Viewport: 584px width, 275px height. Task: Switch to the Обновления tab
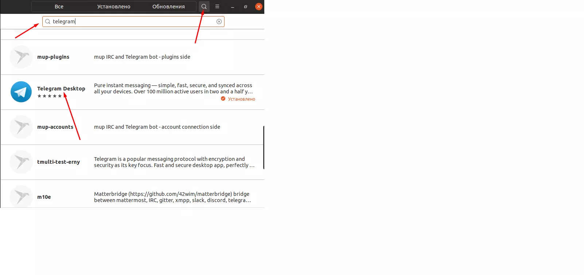(x=168, y=7)
